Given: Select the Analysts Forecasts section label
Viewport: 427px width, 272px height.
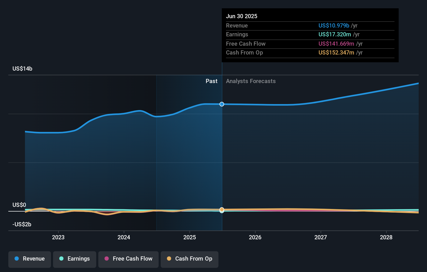Looking at the screenshot, I should (x=250, y=81).
